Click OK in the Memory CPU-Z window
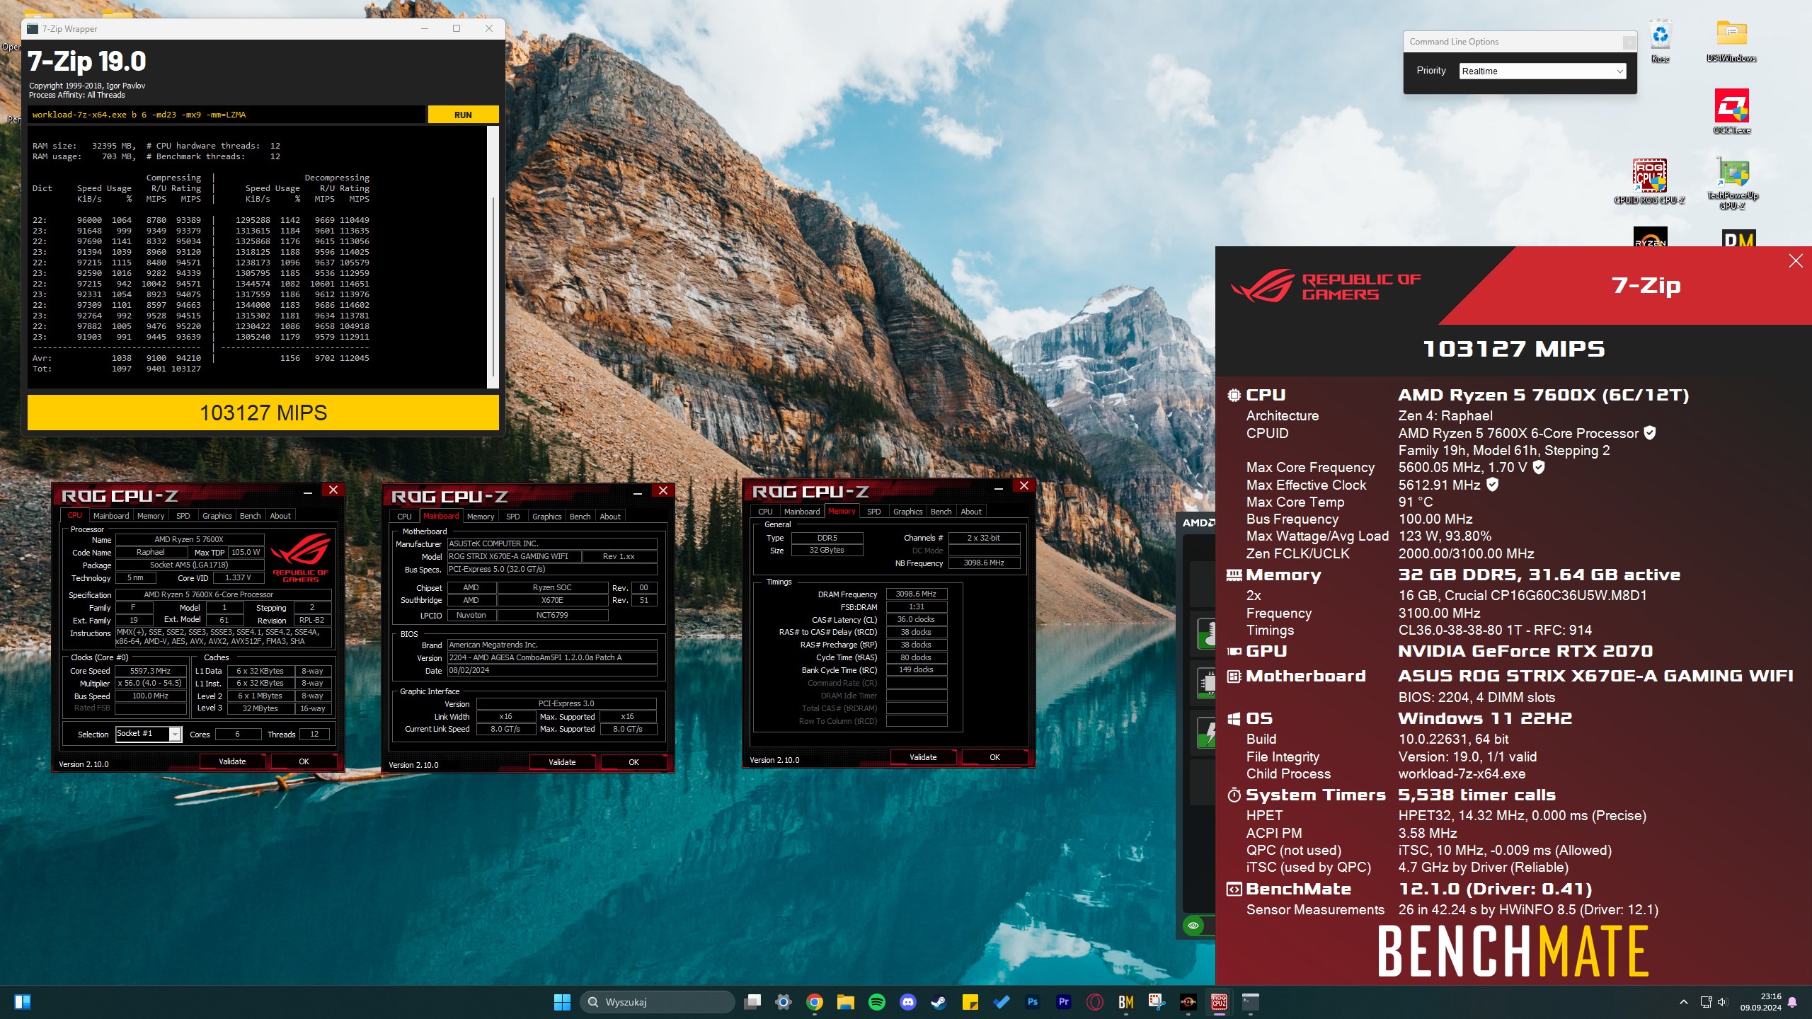Screen dimensions: 1812x1019 994,757
